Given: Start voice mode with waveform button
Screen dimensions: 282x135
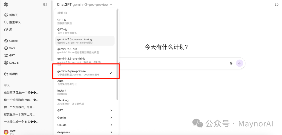Looking at the screenshot, I should [239, 63].
